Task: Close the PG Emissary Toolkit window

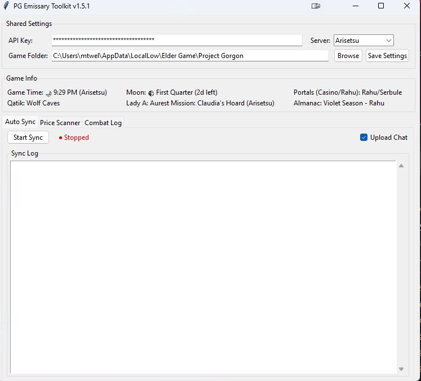Action: tap(407, 6)
